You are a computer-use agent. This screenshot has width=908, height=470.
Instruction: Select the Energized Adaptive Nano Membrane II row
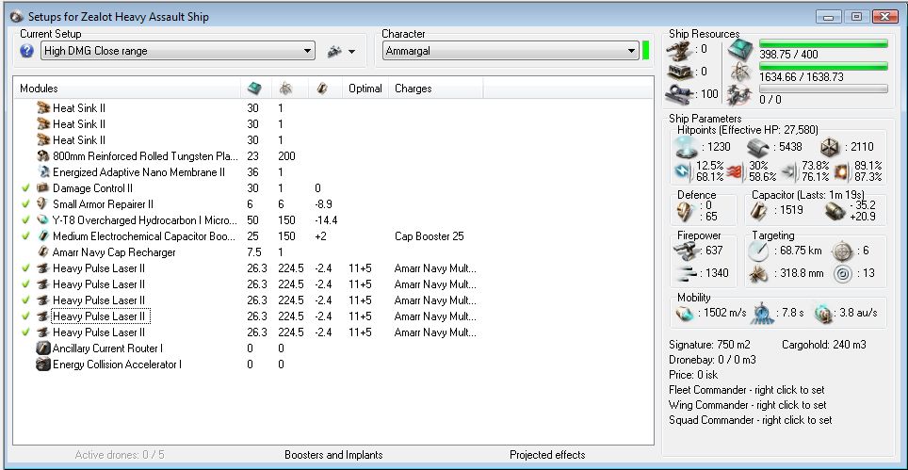tap(333, 172)
